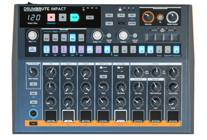Toggle step button D / 4

point(73,49)
